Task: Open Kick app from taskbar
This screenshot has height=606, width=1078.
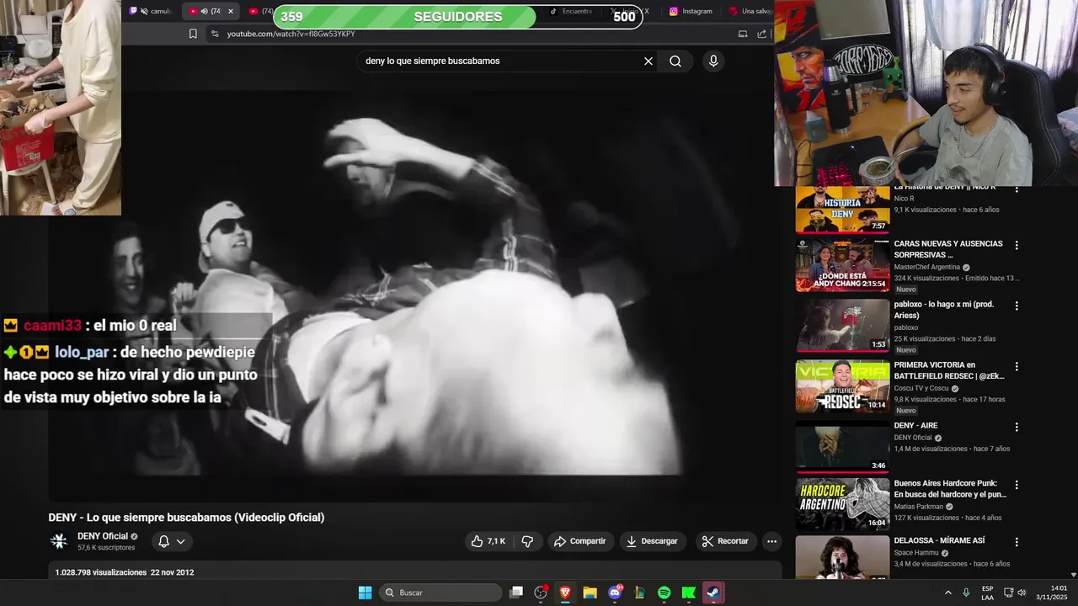Action: pos(688,593)
